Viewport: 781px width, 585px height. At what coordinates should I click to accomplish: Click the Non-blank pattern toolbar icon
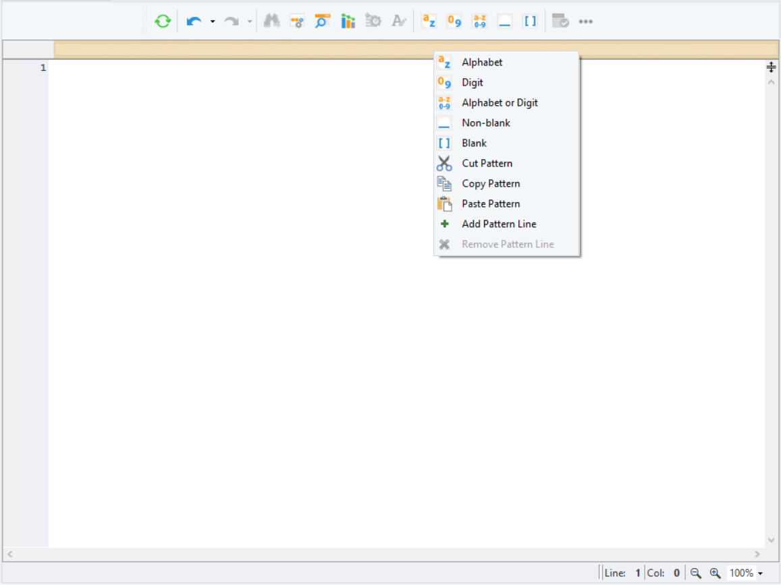pyautogui.click(x=505, y=22)
